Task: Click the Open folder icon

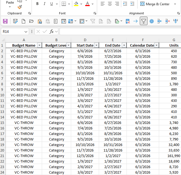Action: (x=31, y=21)
